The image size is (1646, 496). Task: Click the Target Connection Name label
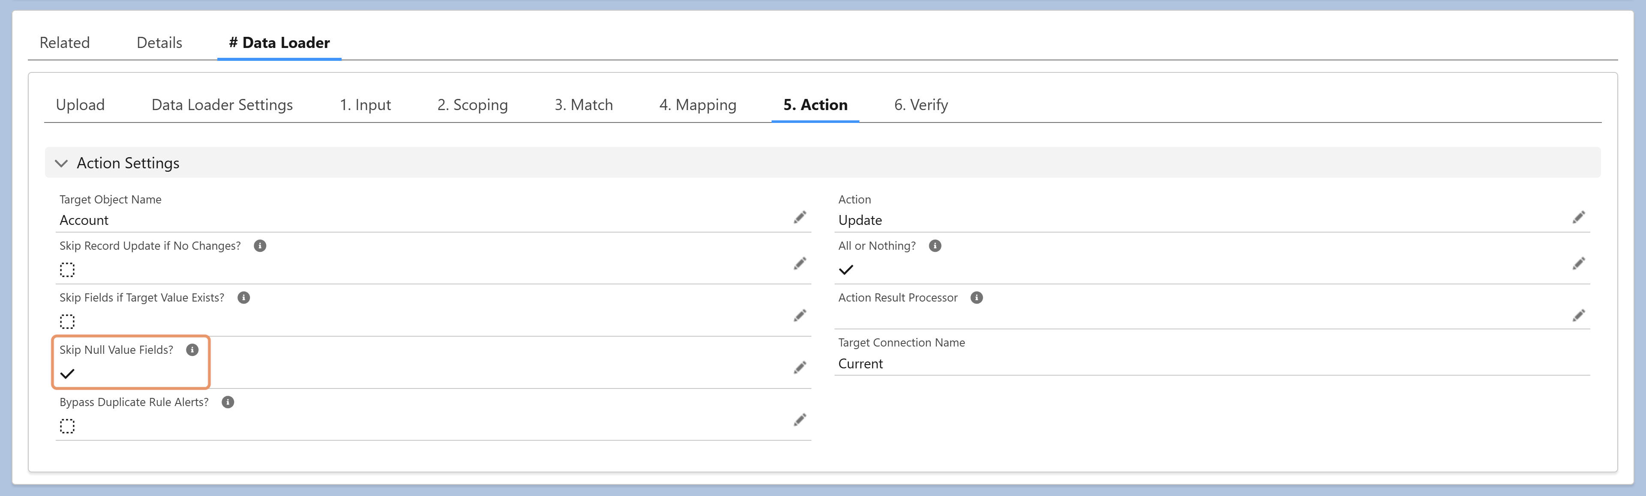point(901,343)
